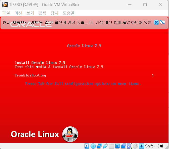Open the 도움말 menu

(68, 13)
